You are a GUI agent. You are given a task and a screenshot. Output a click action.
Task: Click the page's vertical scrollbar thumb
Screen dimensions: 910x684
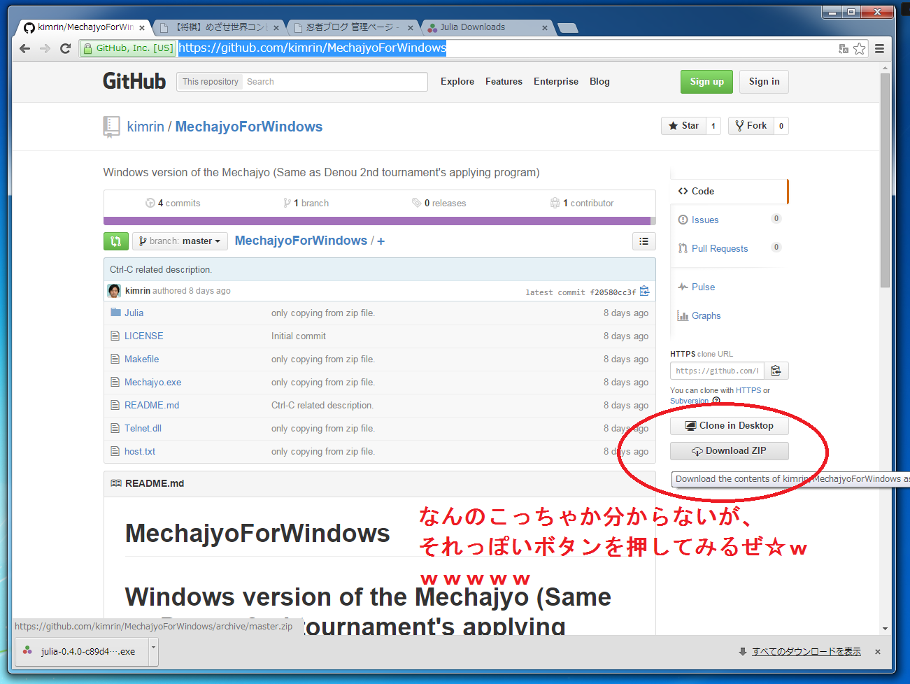(x=885, y=180)
